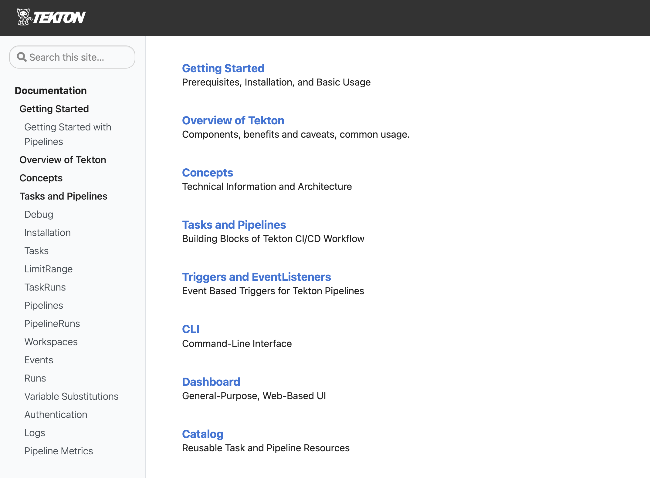Image resolution: width=650 pixels, height=478 pixels.
Task: Open PipelineRuns sidebar entry
Action: coord(52,324)
